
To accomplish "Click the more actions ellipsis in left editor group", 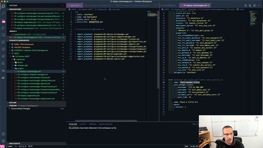I will pos(155,5).
